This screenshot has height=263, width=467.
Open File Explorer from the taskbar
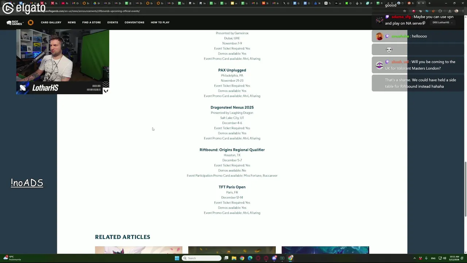234,258
